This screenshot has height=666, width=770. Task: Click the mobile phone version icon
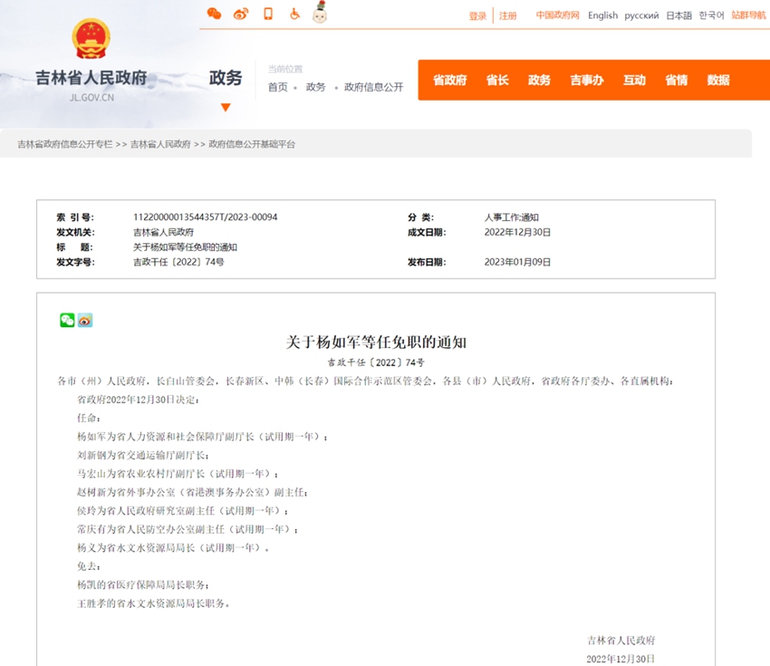(267, 14)
